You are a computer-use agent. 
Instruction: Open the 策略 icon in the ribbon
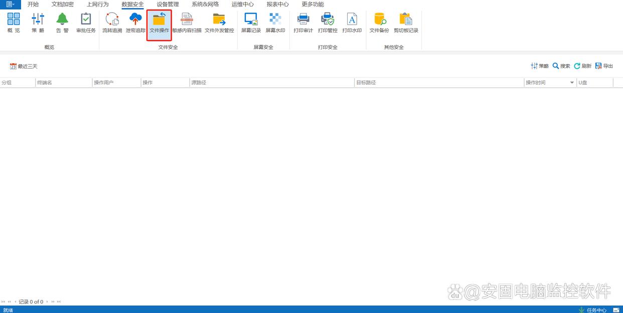(x=38, y=23)
